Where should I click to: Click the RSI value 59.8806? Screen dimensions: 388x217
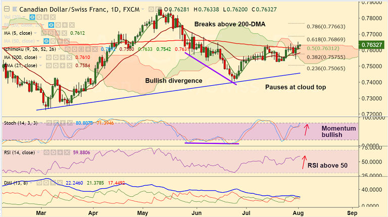(x=82, y=152)
